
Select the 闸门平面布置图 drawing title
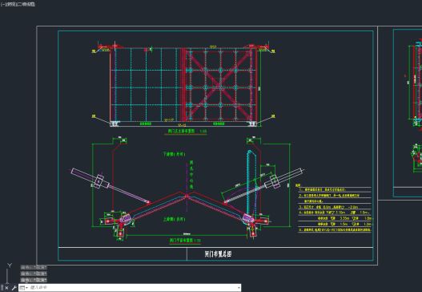tap(181, 240)
